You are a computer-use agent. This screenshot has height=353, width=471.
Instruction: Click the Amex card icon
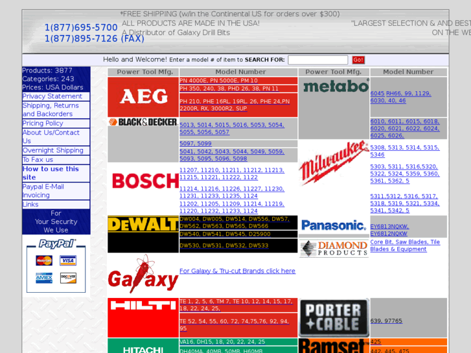point(44,278)
